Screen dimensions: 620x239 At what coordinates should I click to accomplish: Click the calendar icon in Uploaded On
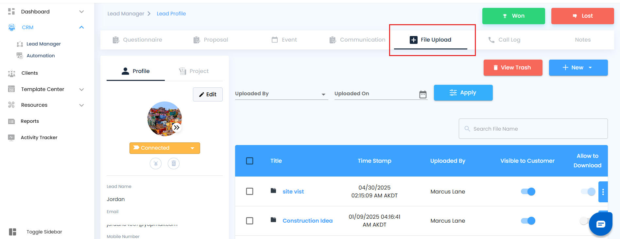coord(423,94)
